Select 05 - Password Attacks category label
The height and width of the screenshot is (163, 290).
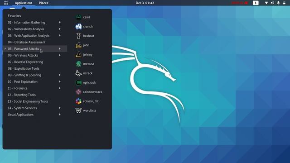tap(23, 49)
